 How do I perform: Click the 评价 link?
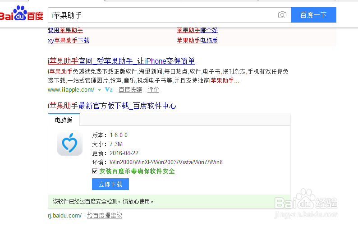[x=153, y=90]
